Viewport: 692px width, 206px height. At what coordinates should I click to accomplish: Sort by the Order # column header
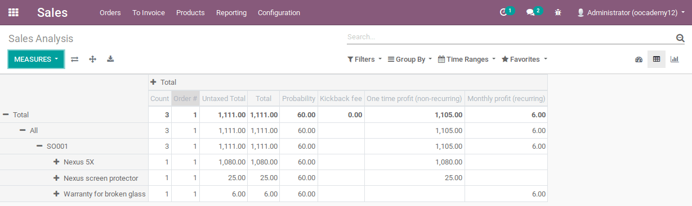tap(185, 98)
